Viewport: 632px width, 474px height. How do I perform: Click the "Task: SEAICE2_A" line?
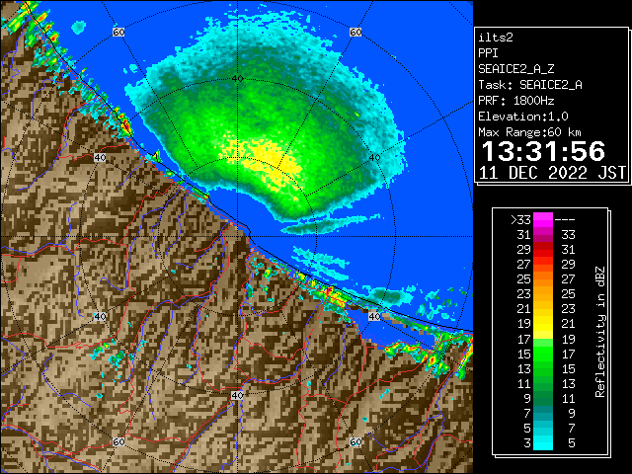530,85
